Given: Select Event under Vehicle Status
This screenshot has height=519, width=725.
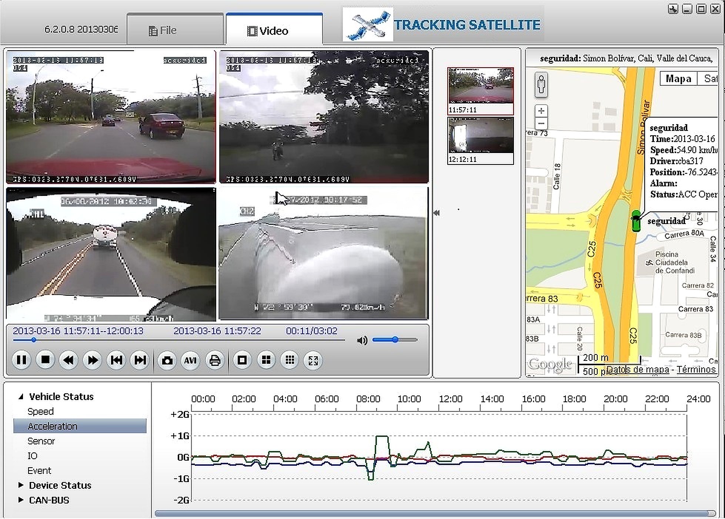Looking at the screenshot, I should (39, 471).
